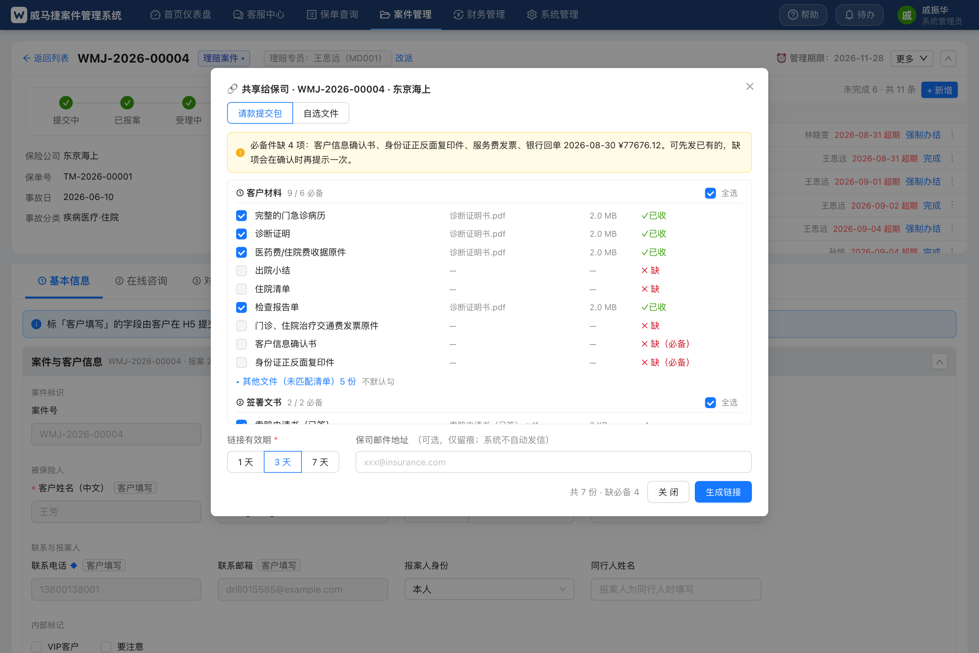The width and height of the screenshot is (979, 653).
Task: Check the 出院小结 checkbox
Action: [x=242, y=271]
